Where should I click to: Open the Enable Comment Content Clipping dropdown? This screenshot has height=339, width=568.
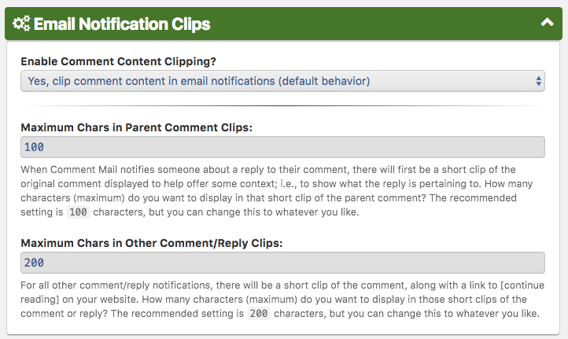point(282,81)
